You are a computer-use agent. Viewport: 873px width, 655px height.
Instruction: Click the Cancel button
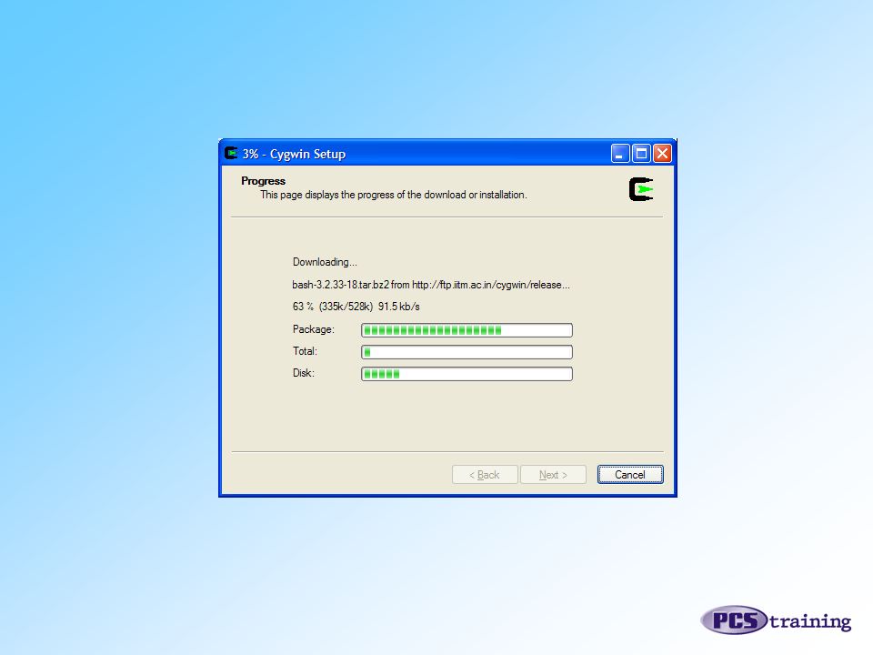(630, 475)
